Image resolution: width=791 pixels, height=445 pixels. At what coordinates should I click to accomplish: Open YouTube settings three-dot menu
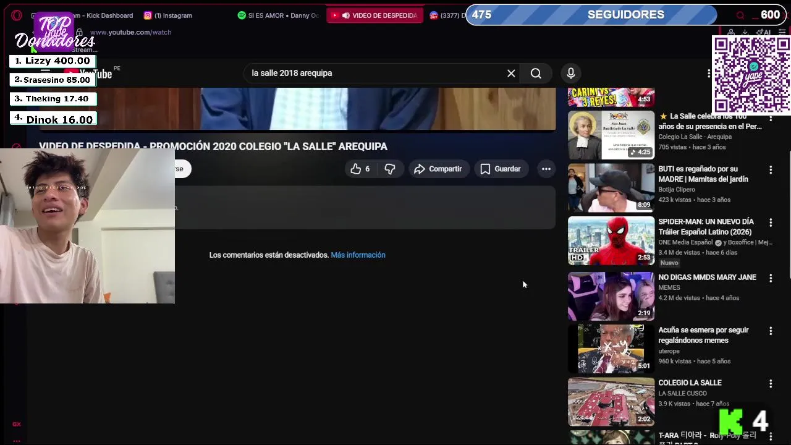coord(709,74)
